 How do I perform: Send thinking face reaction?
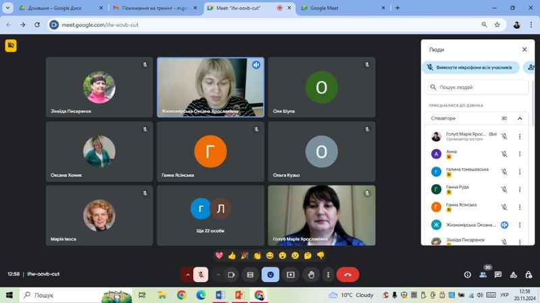pyautogui.click(x=308, y=256)
